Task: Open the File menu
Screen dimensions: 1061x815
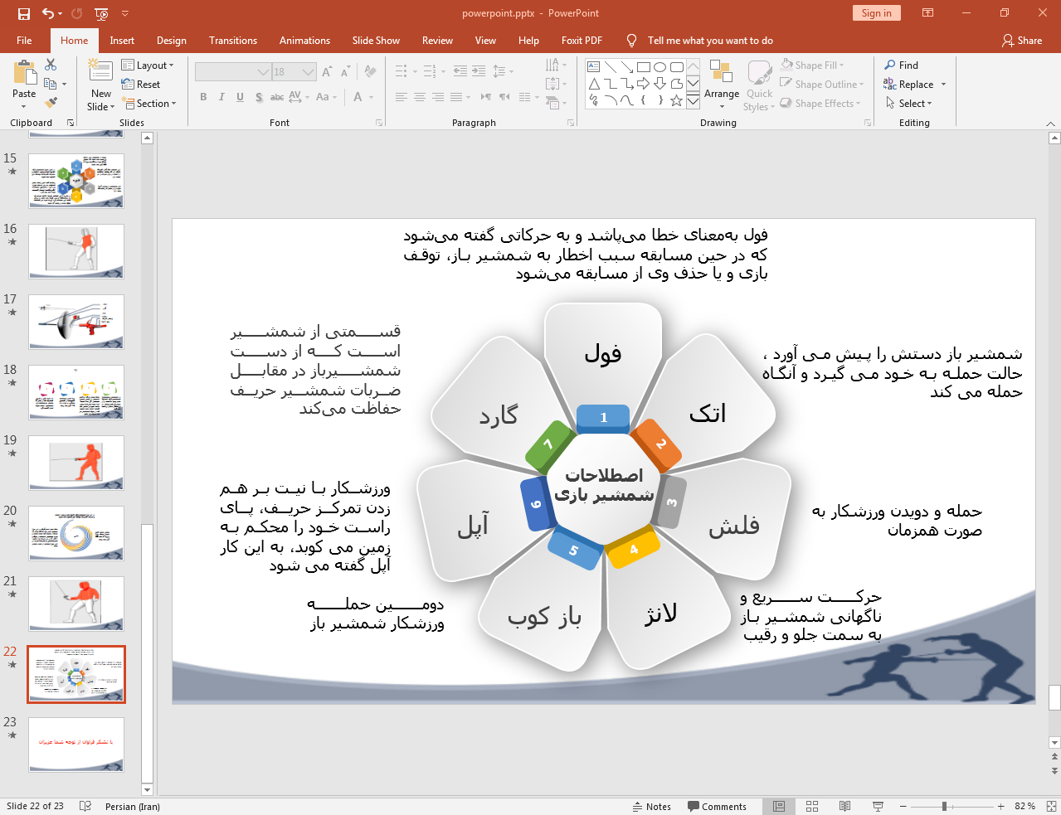Action: click(x=24, y=41)
